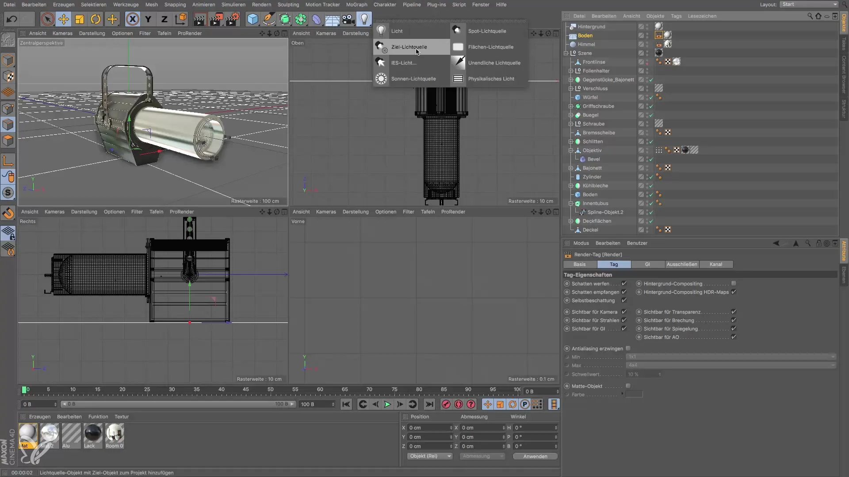Expand the Szene object in the tree
The width and height of the screenshot is (849, 477).
[x=566, y=53]
